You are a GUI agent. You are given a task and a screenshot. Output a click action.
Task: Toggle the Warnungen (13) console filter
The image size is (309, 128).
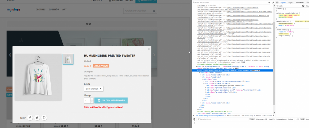pos(261,119)
